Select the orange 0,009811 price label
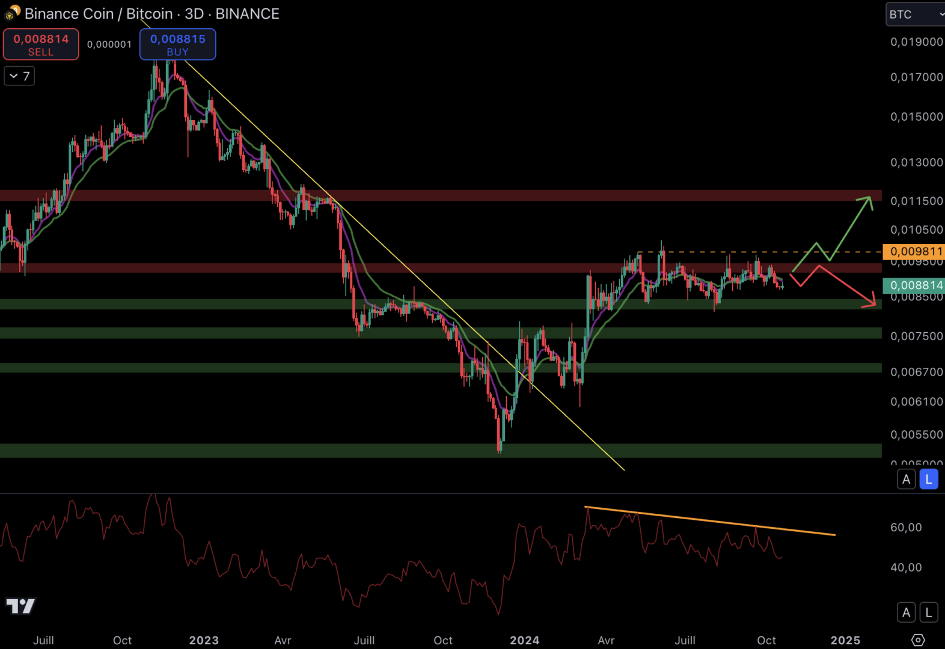 point(914,252)
